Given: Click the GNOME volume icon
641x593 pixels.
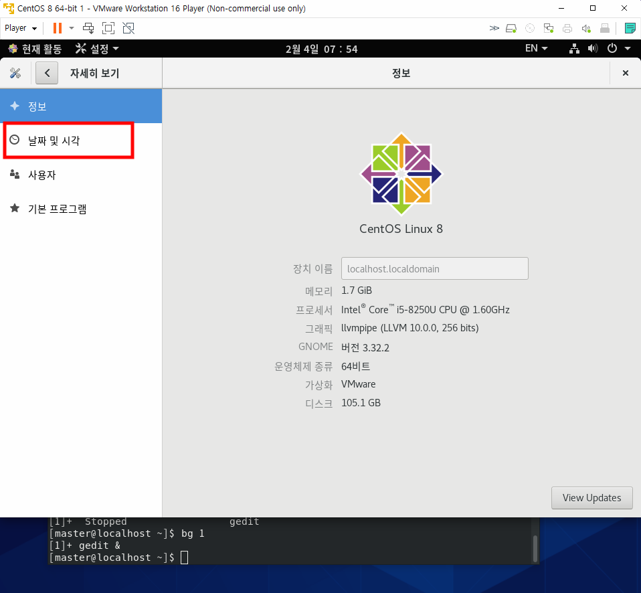Looking at the screenshot, I should coord(593,49).
